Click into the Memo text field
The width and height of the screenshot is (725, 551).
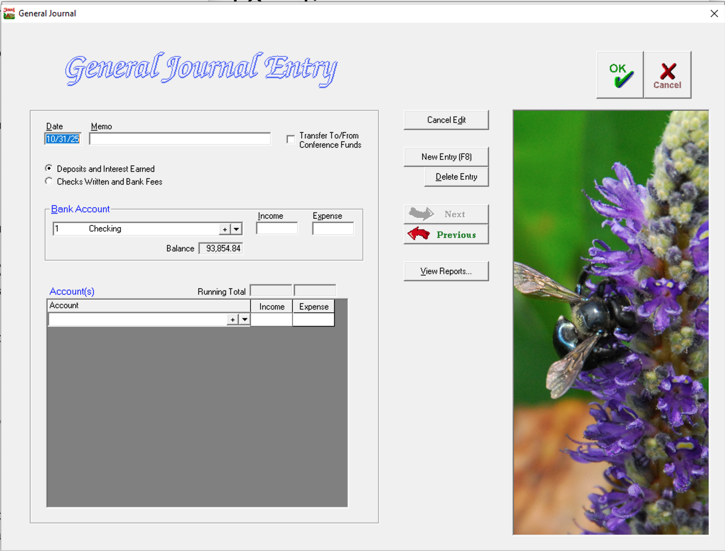pyautogui.click(x=180, y=139)
